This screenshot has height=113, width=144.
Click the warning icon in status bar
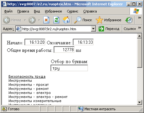click(x=4, y=109)
